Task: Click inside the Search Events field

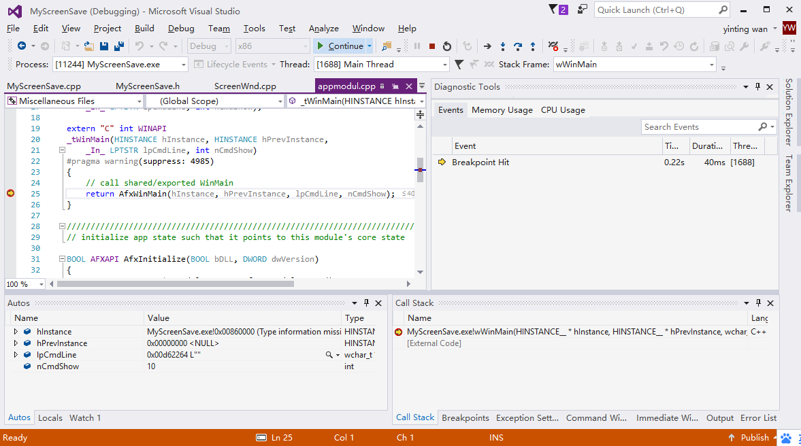Action: (700, 127)
